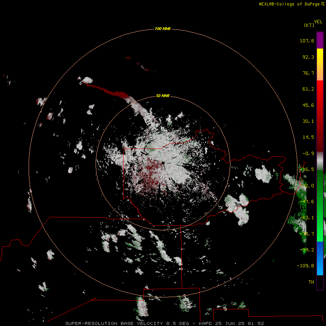Click the 76.7 velocity scale value
Viewport: 326px width, 326px height.
(x=308, y=73)
